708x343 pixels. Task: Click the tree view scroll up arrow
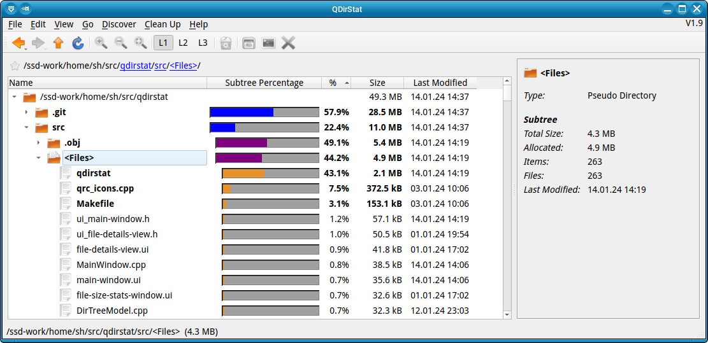507,81
